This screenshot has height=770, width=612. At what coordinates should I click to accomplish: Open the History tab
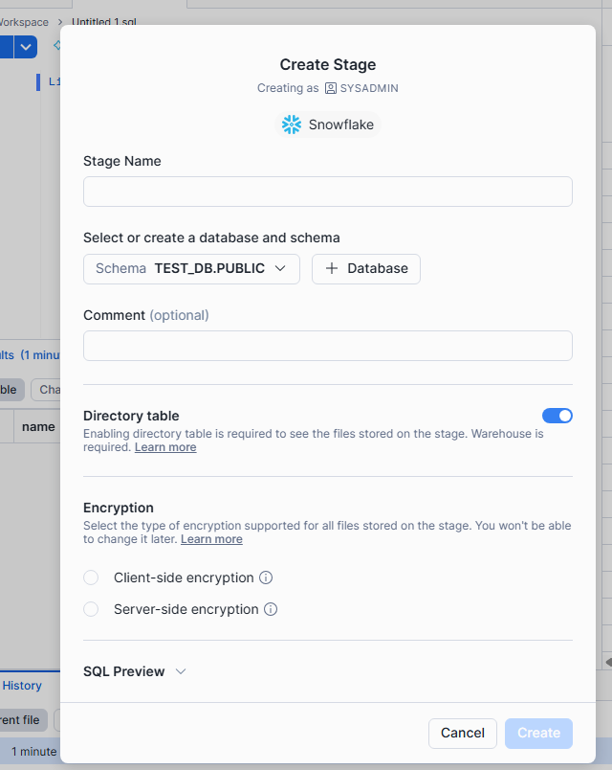[x=21, y=685]
